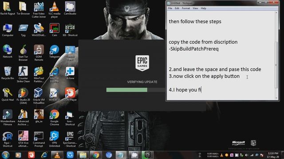Click on 'copy the code from discription' line
Image resolution: width=284 pixels, height=159 pixels.
203,42
